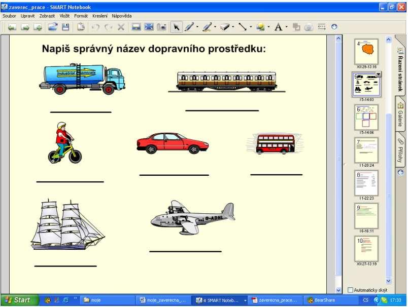
Task: Paste from clipboard icon
Action: [81, 27]
